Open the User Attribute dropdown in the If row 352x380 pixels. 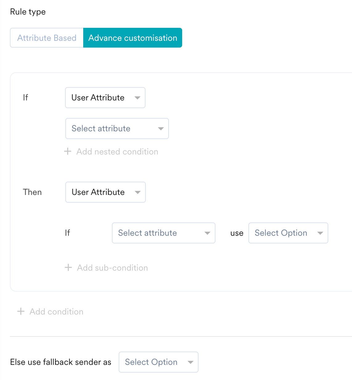point(105,98)
